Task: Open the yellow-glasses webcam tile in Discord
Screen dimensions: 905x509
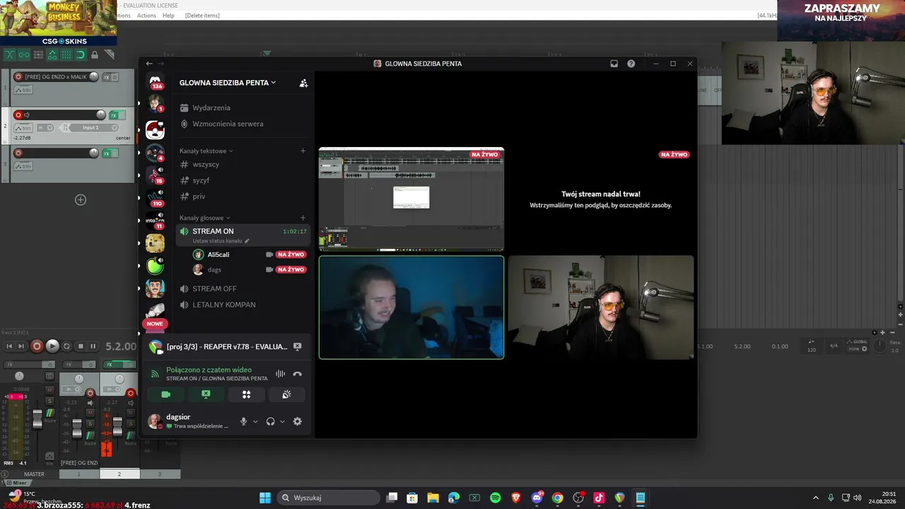Action: 601,308
